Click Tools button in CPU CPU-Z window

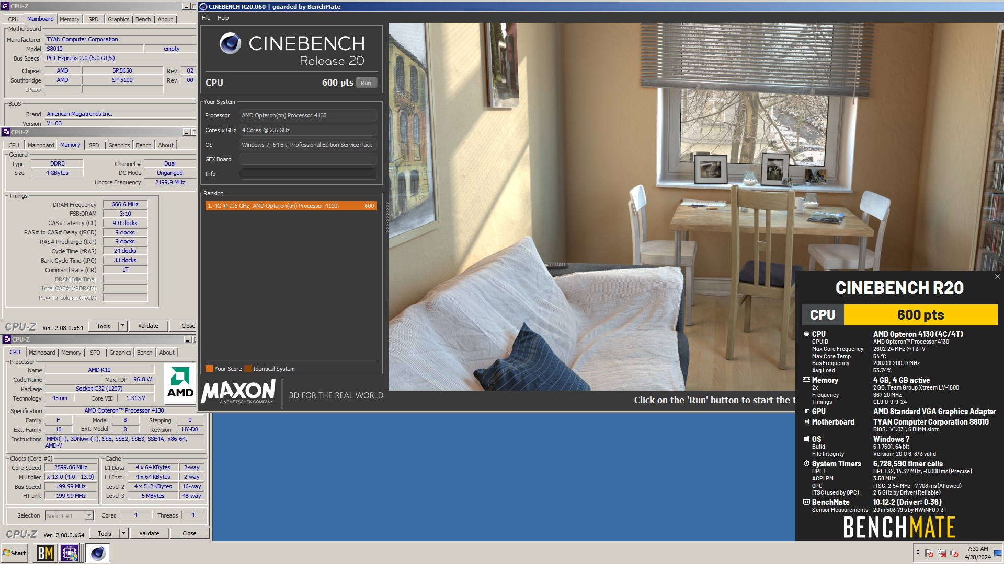[105, 533]
